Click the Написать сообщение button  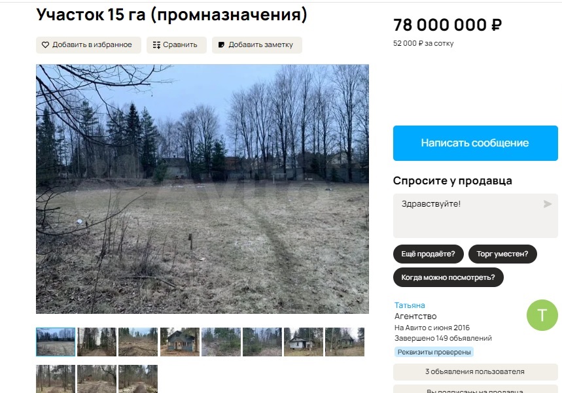click(475, 143)
